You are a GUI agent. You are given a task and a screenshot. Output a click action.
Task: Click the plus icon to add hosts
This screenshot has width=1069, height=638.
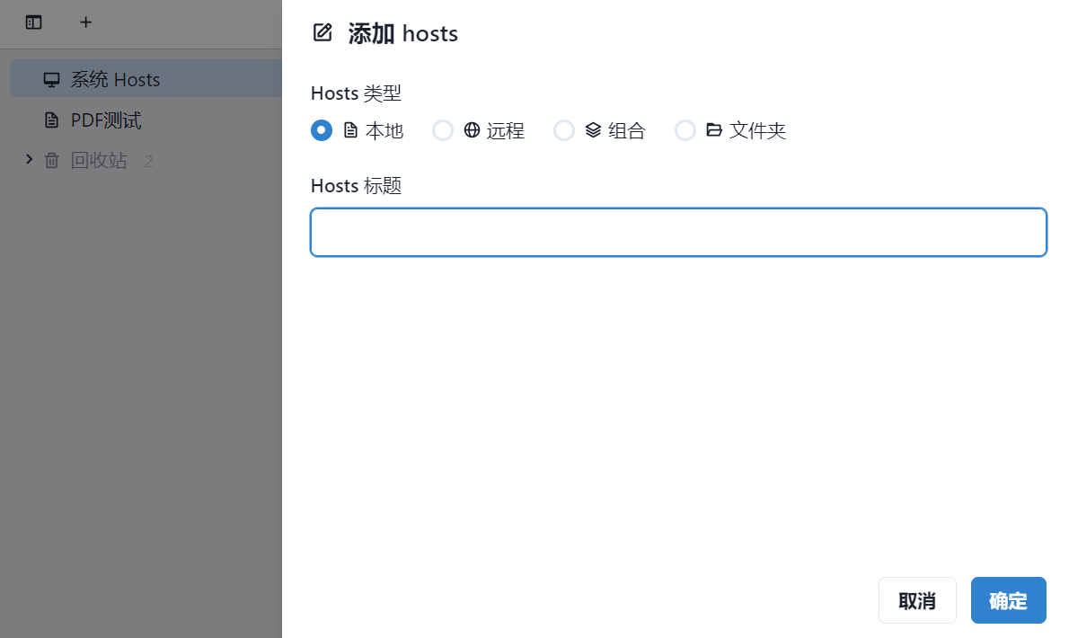(x=85, y=22)
